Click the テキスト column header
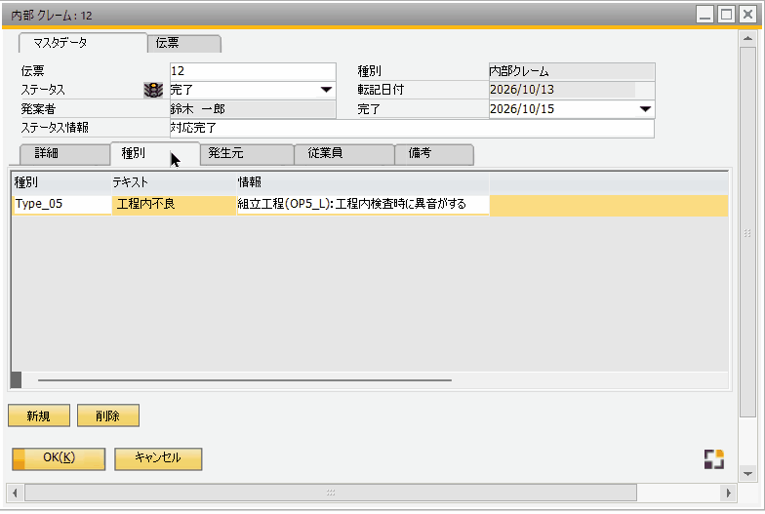 click(174, 183)
